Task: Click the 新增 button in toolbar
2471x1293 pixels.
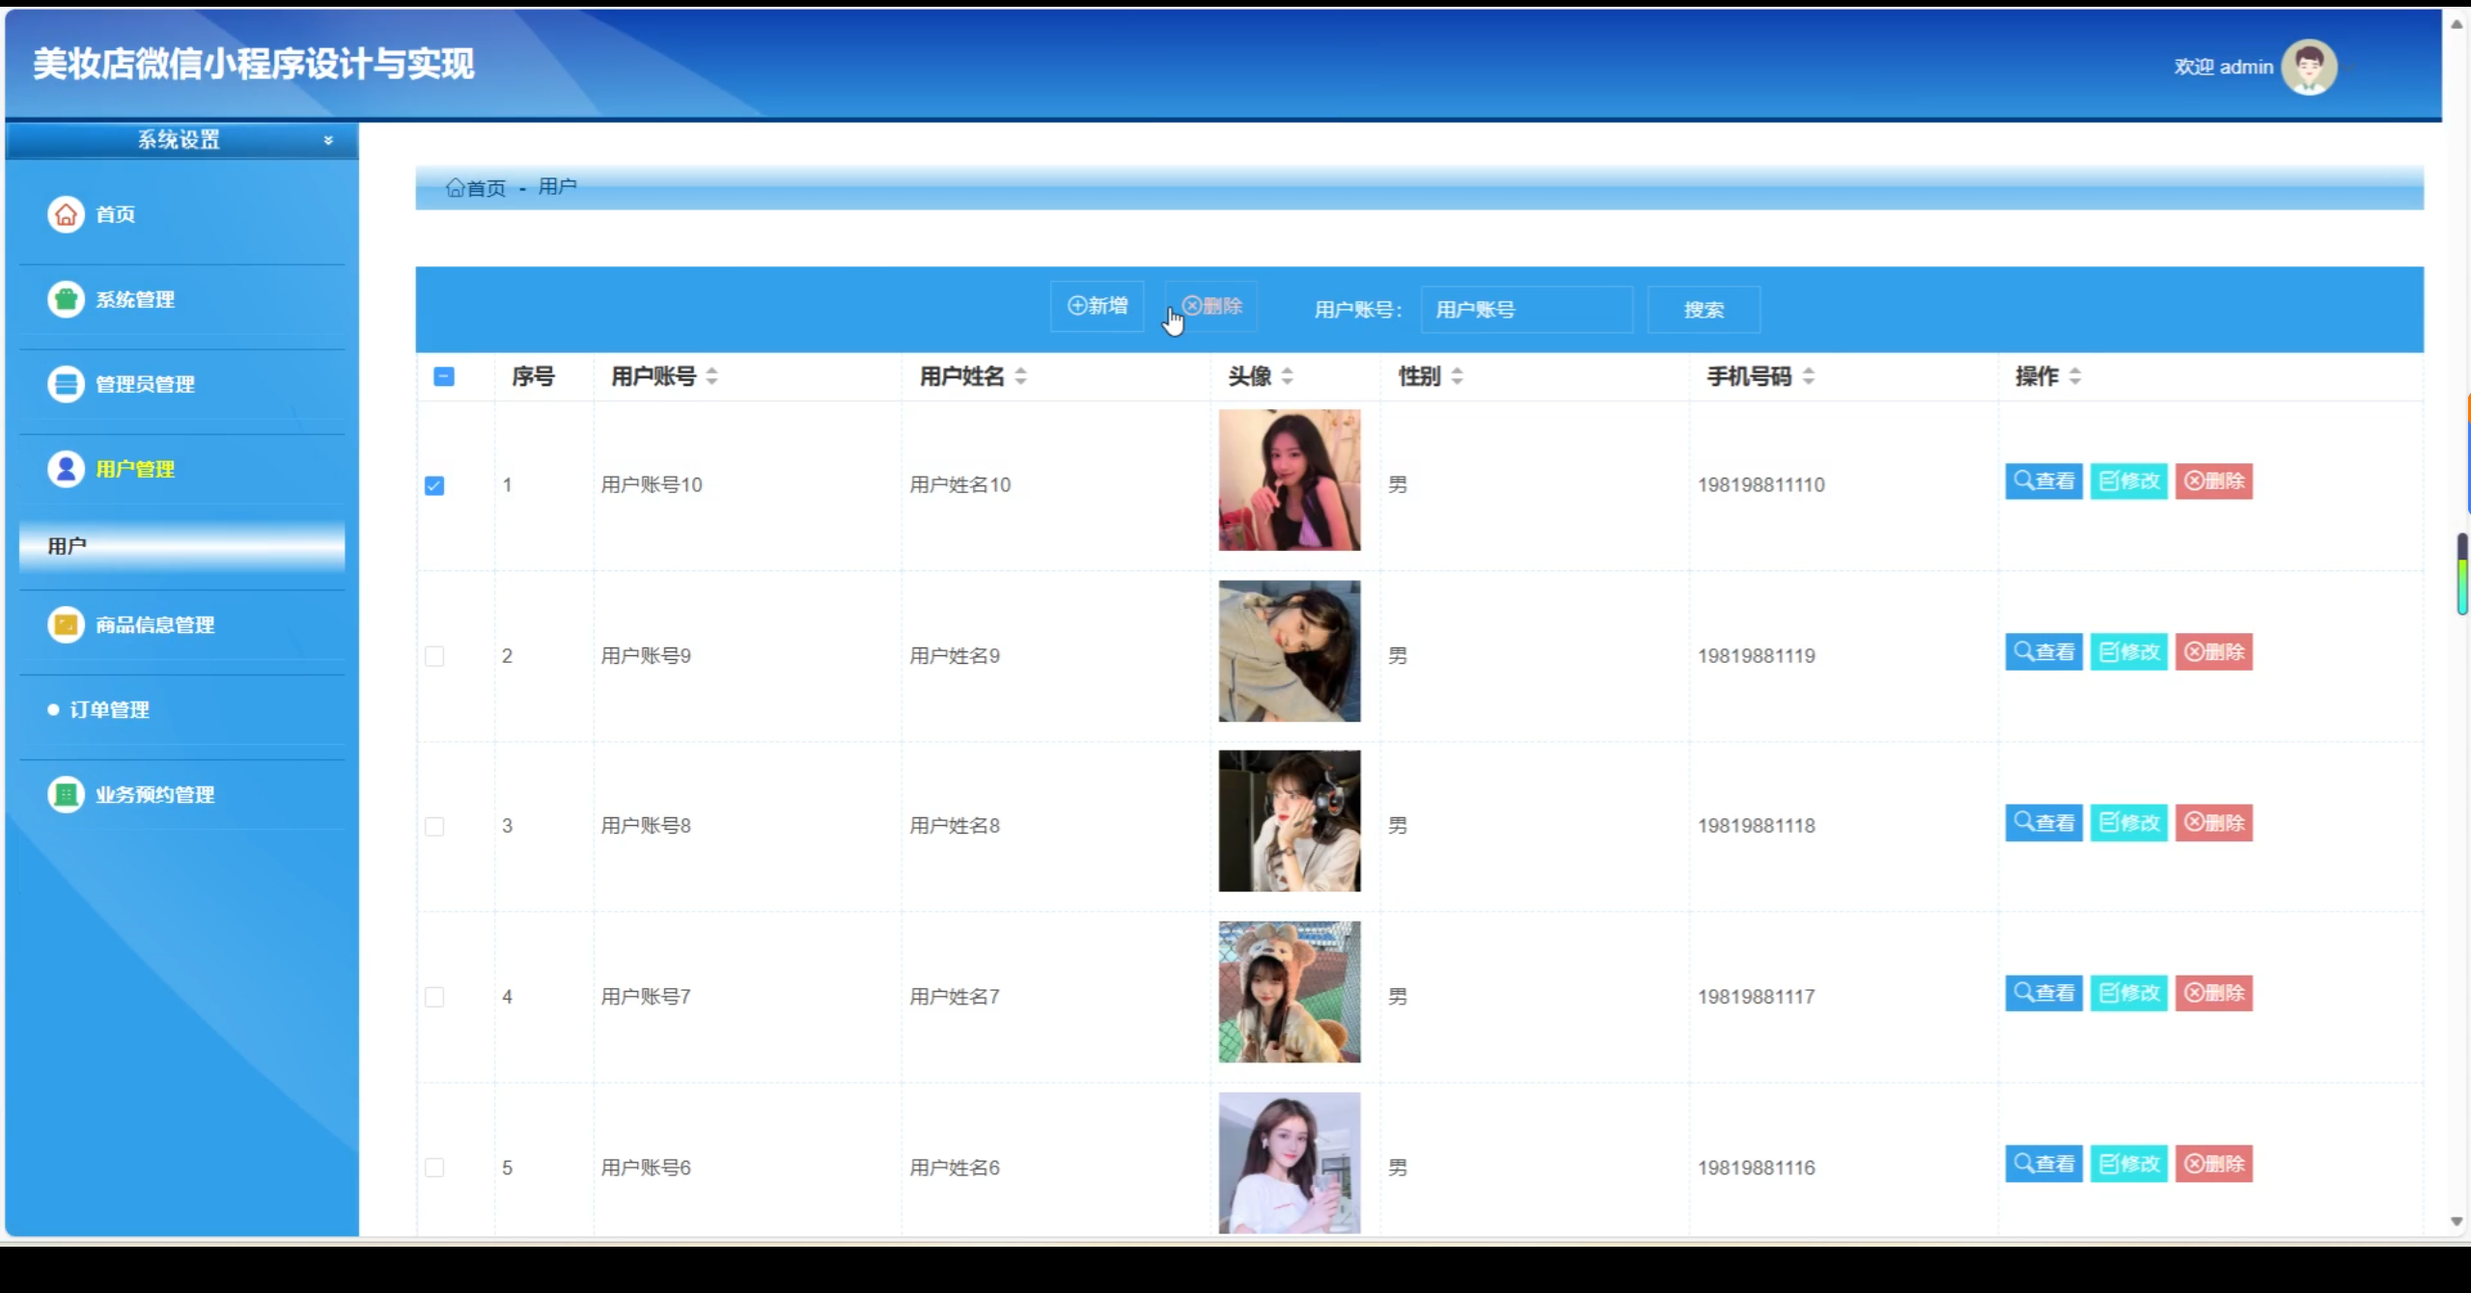Action: [1097, 306]
